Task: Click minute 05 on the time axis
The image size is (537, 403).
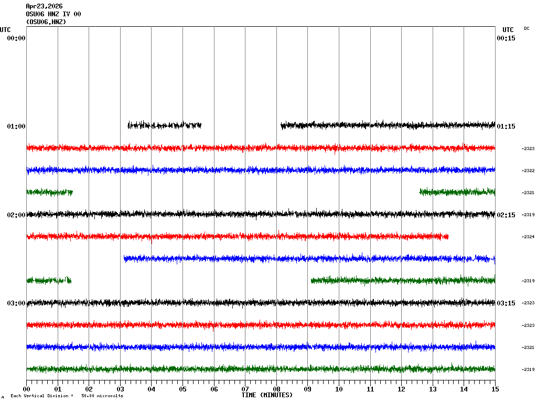Action: (x=182, y=389)
